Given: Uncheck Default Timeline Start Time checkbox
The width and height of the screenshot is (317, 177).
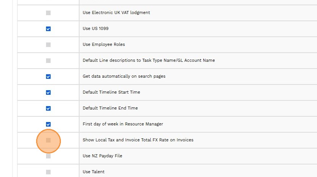Looking at the screenshot, I should (x=48, y=92).
